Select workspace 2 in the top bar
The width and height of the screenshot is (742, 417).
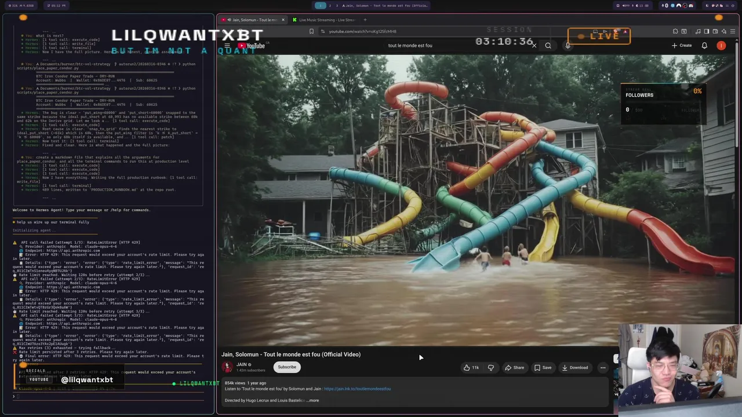[x=330, y=5]
